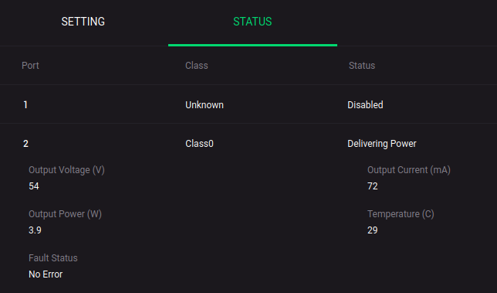Select the output voltage value 54
497x293 pixels.
(x=34, y=186)
